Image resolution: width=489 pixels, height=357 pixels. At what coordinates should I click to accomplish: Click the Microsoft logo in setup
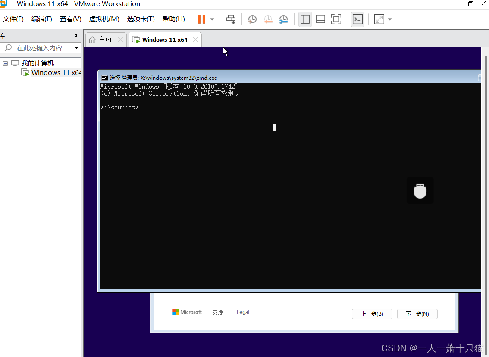(187, 312)
